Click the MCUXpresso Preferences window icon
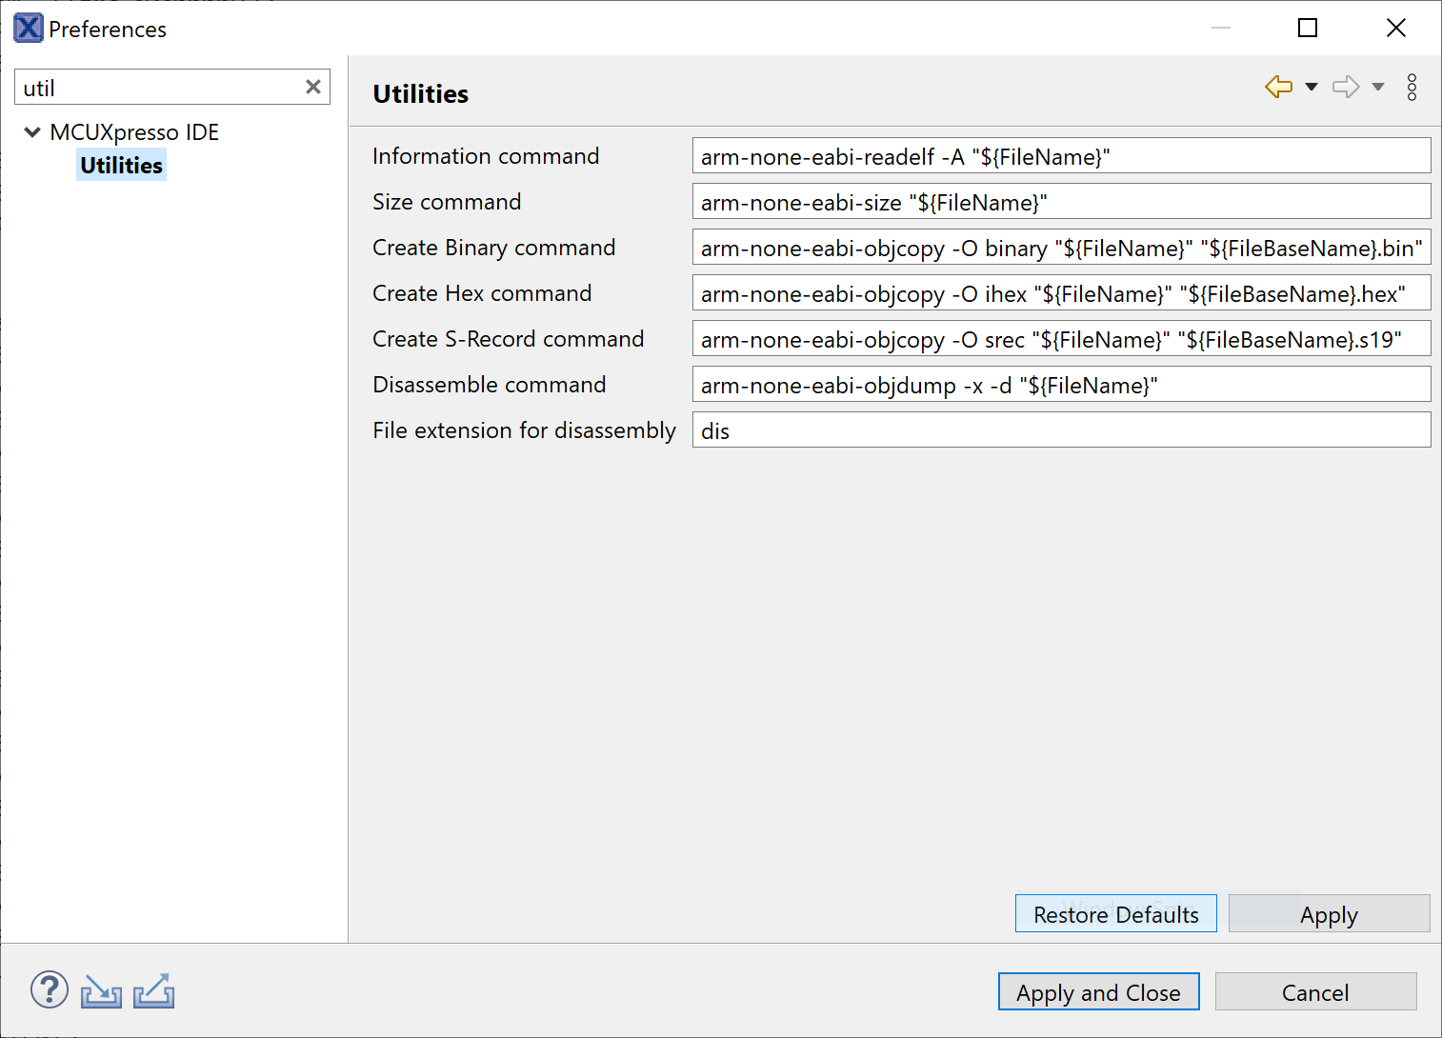Screen dimensions: 1442x1038 pos(28,29)
